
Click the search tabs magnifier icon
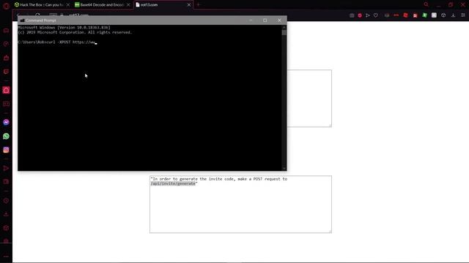point(426,4)
